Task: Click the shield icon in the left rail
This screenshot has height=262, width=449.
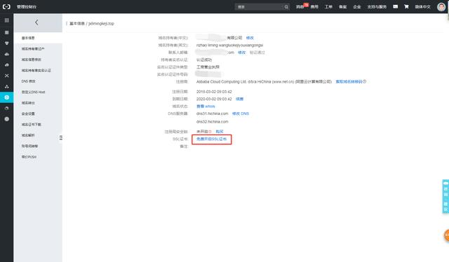Action: pyautogui.click(x=6, y=43)
